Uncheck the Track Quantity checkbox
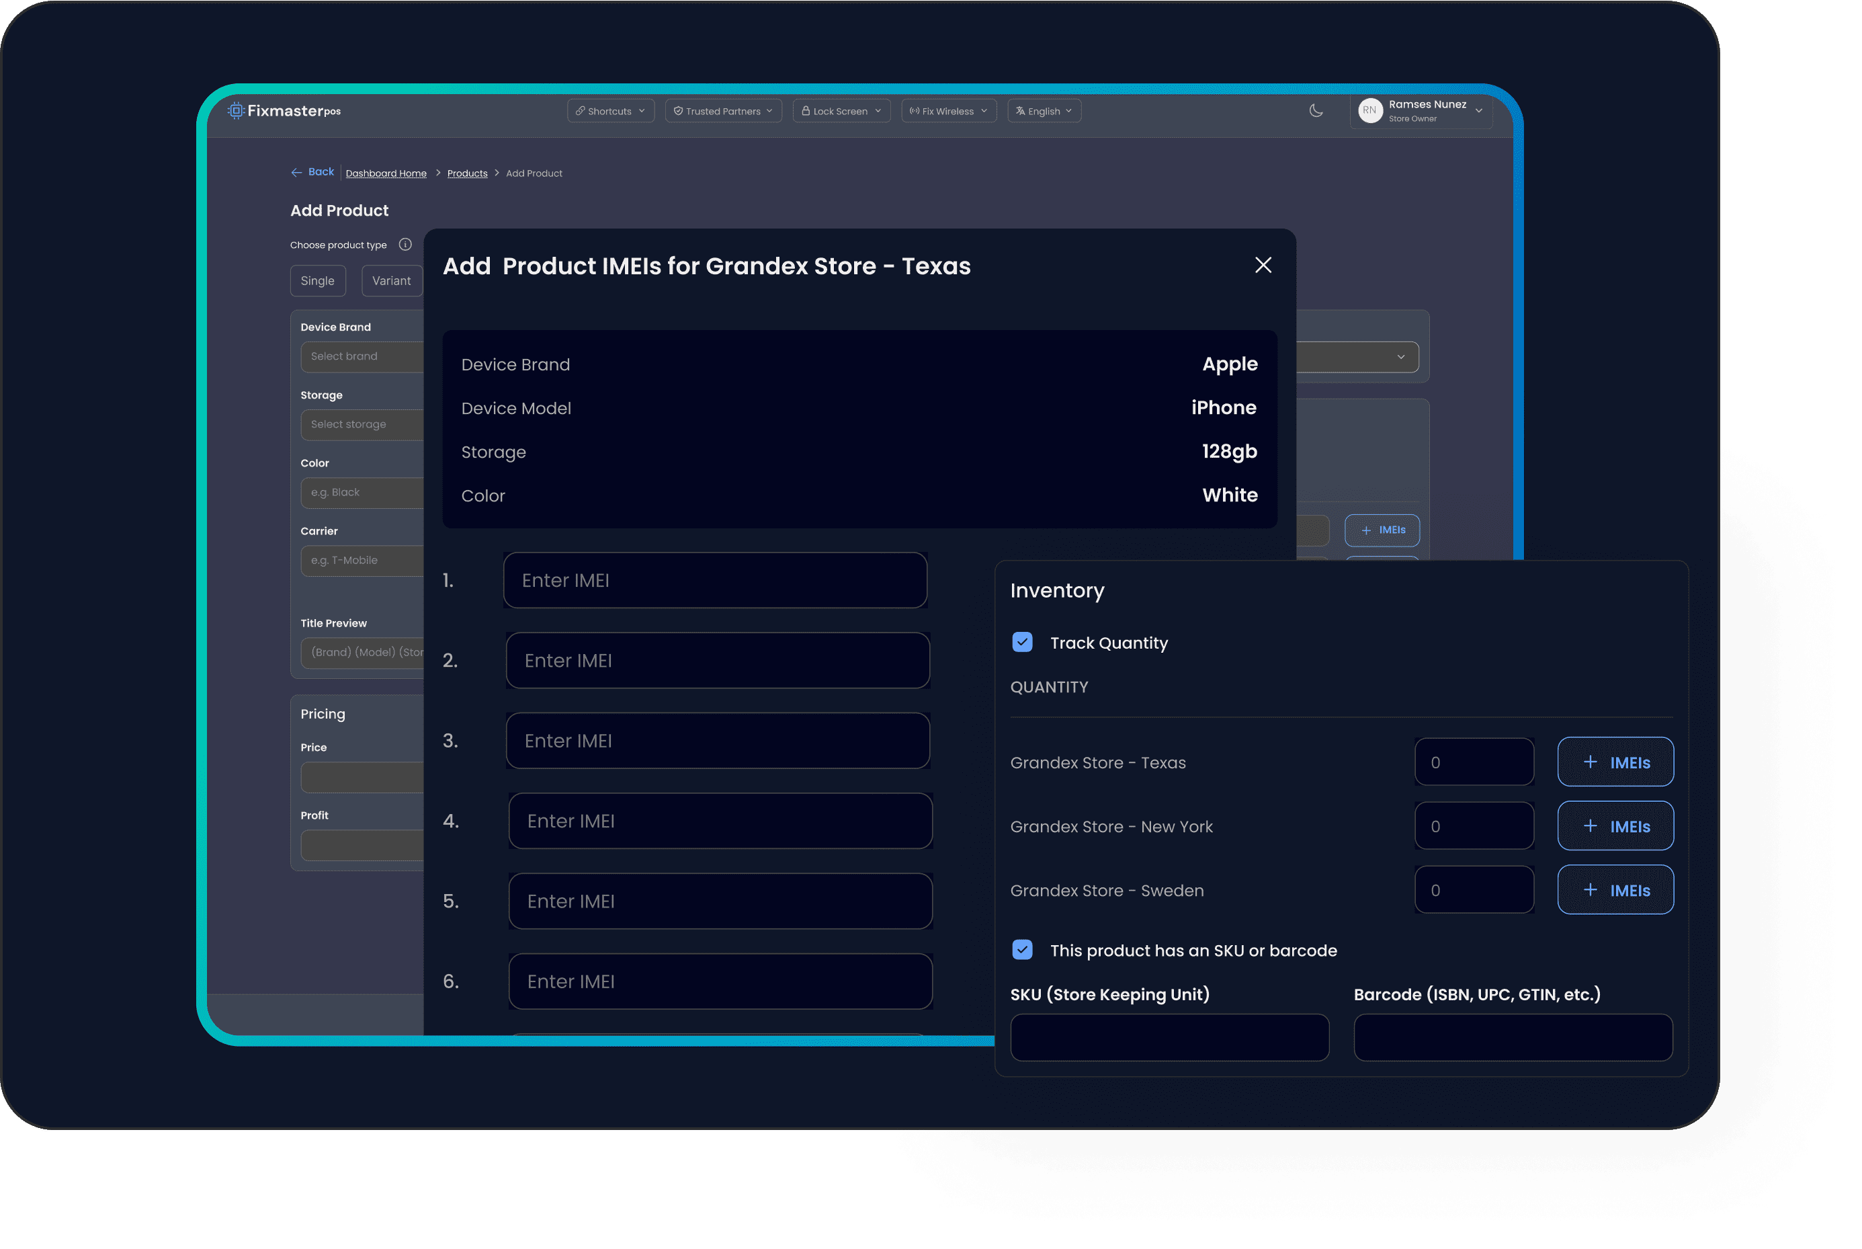Viewport: 1862px width, 1249px height. pyautogui.click(x=1022, y=642)
